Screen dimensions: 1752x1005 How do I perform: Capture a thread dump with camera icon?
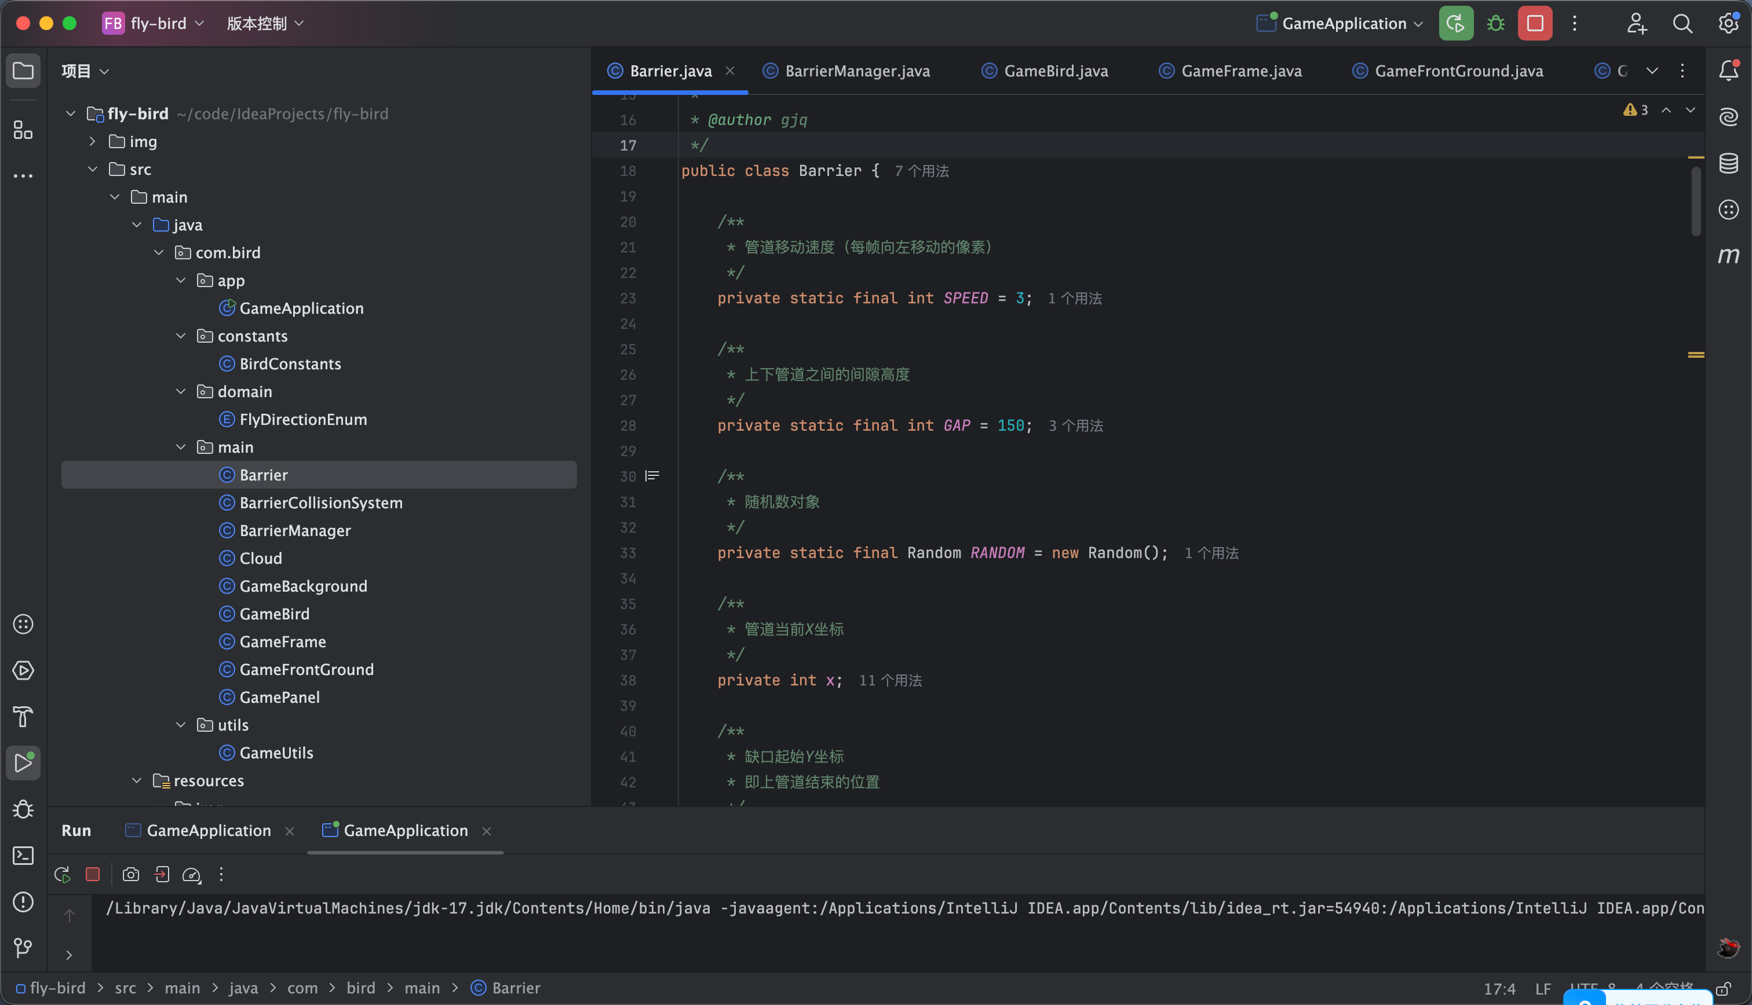click(130, 875)
